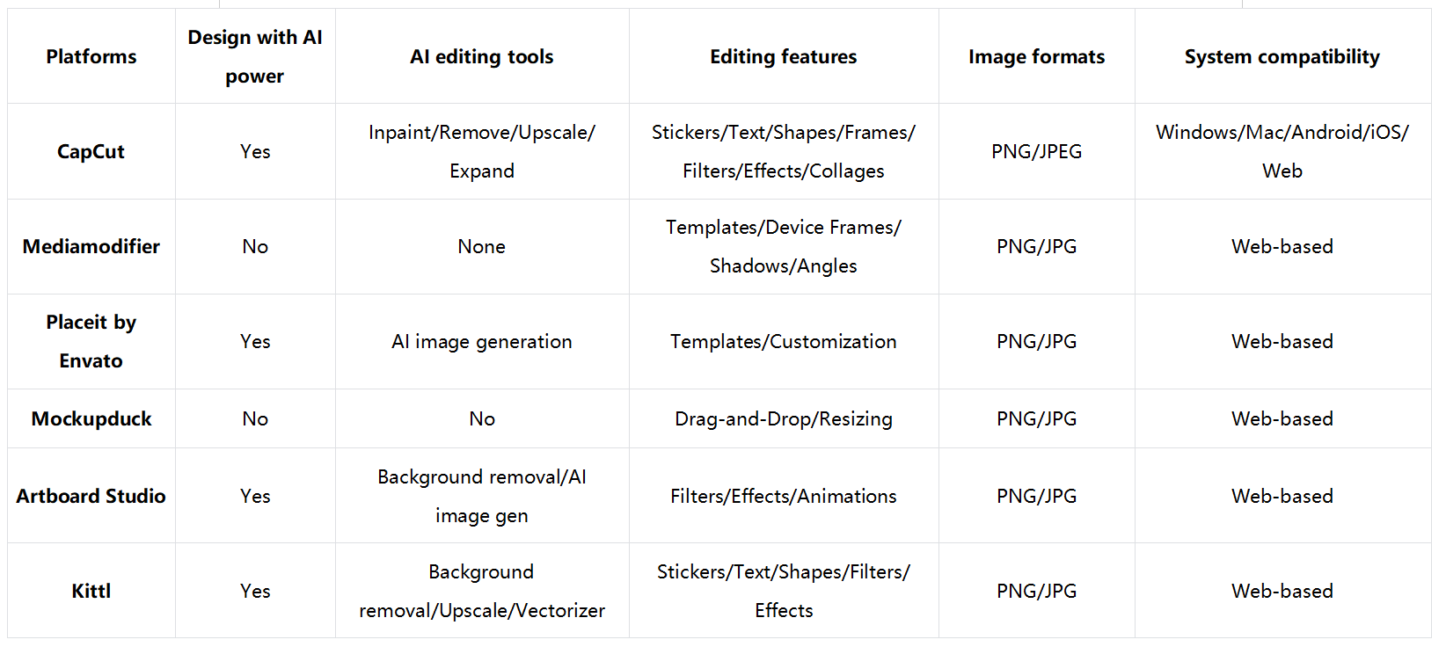This screenshot has width=1446, height=647.
Task: Select the Artboard Studio name cell
Action: click(x=91, y=496)
